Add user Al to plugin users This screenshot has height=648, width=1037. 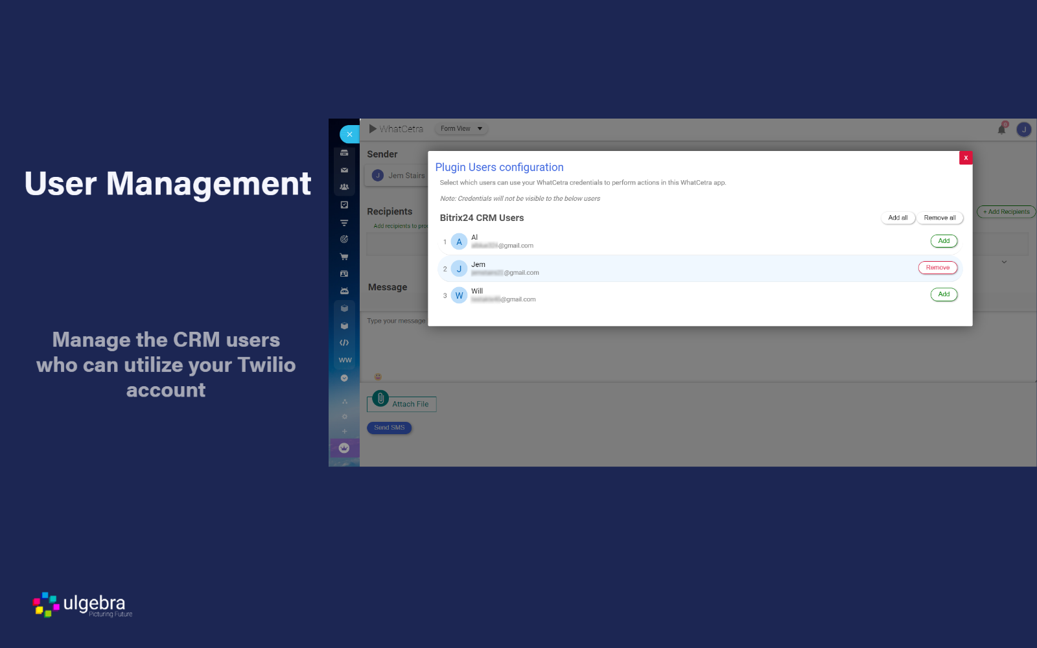pos(944,241)
